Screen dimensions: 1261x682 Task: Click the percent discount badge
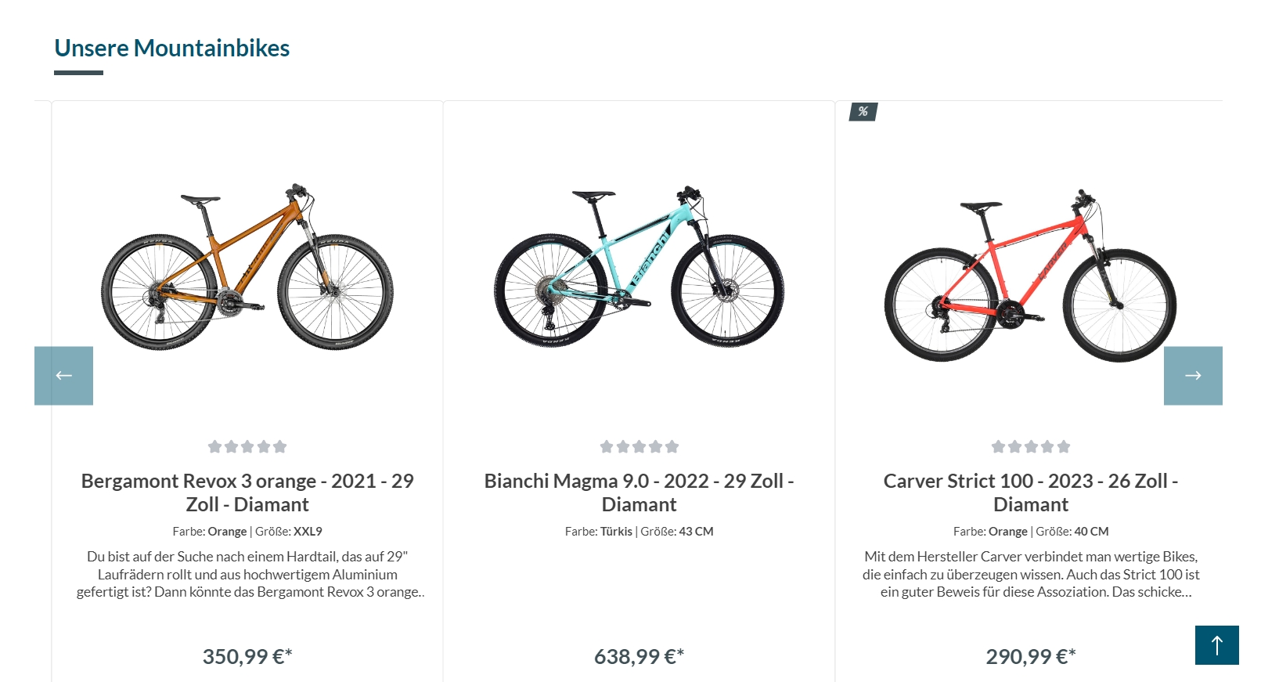(x=863, y=112)
